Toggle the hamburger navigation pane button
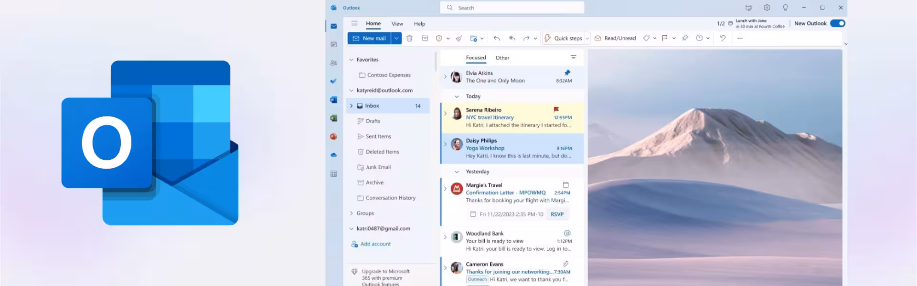Screen dimensions: 917x286 click(354, 23)
